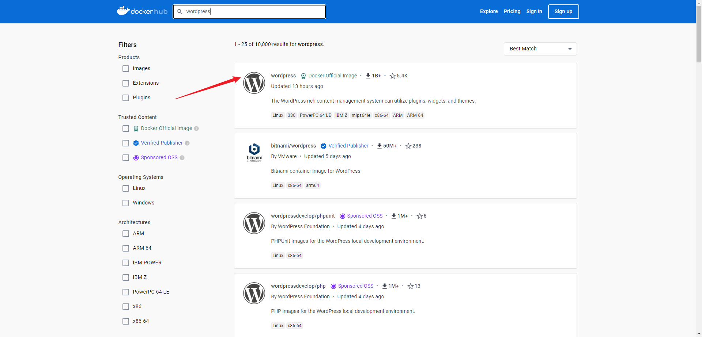This screenshot has height=337, width=702.
Task: Click info icon beside Docker Official Image filter
Action: [x=196, y=129]
